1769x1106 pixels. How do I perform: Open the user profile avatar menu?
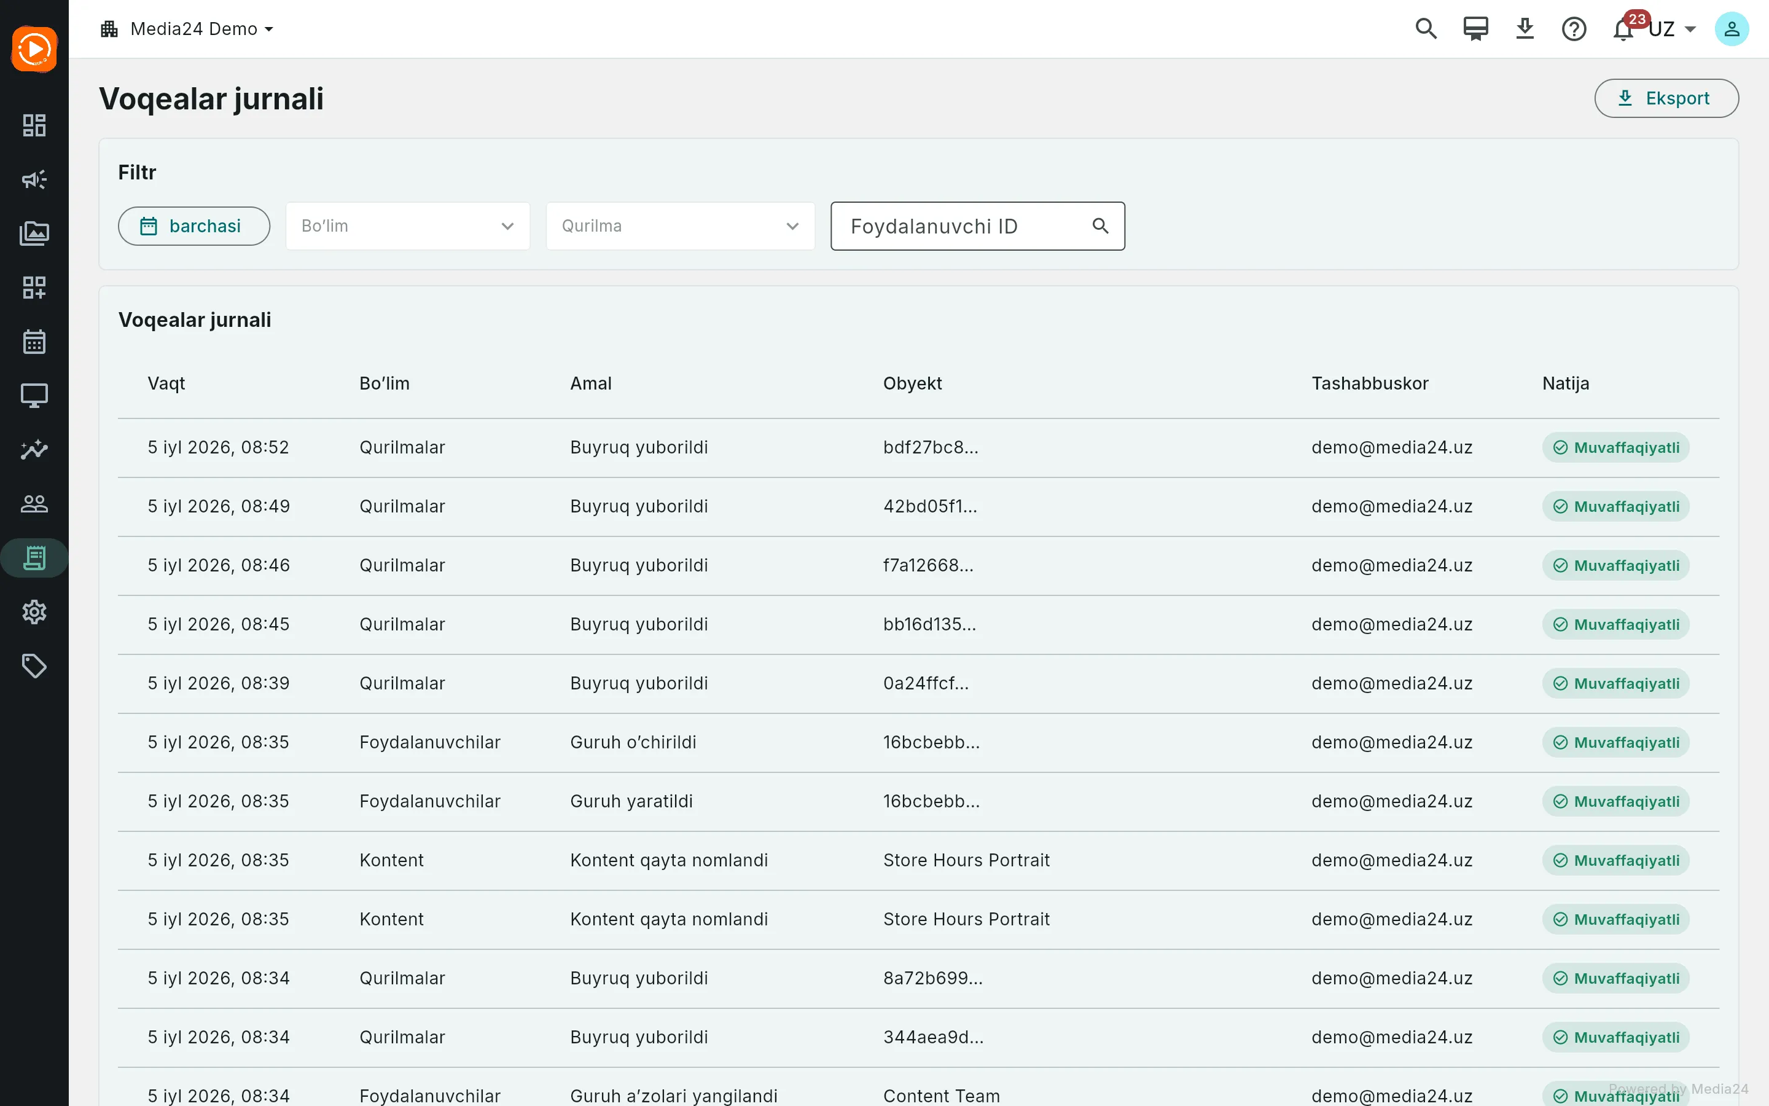coord(1732,29)
